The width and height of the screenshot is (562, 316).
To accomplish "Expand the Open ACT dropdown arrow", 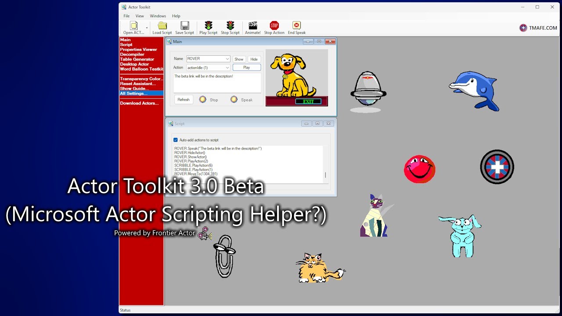I will 147,28.
